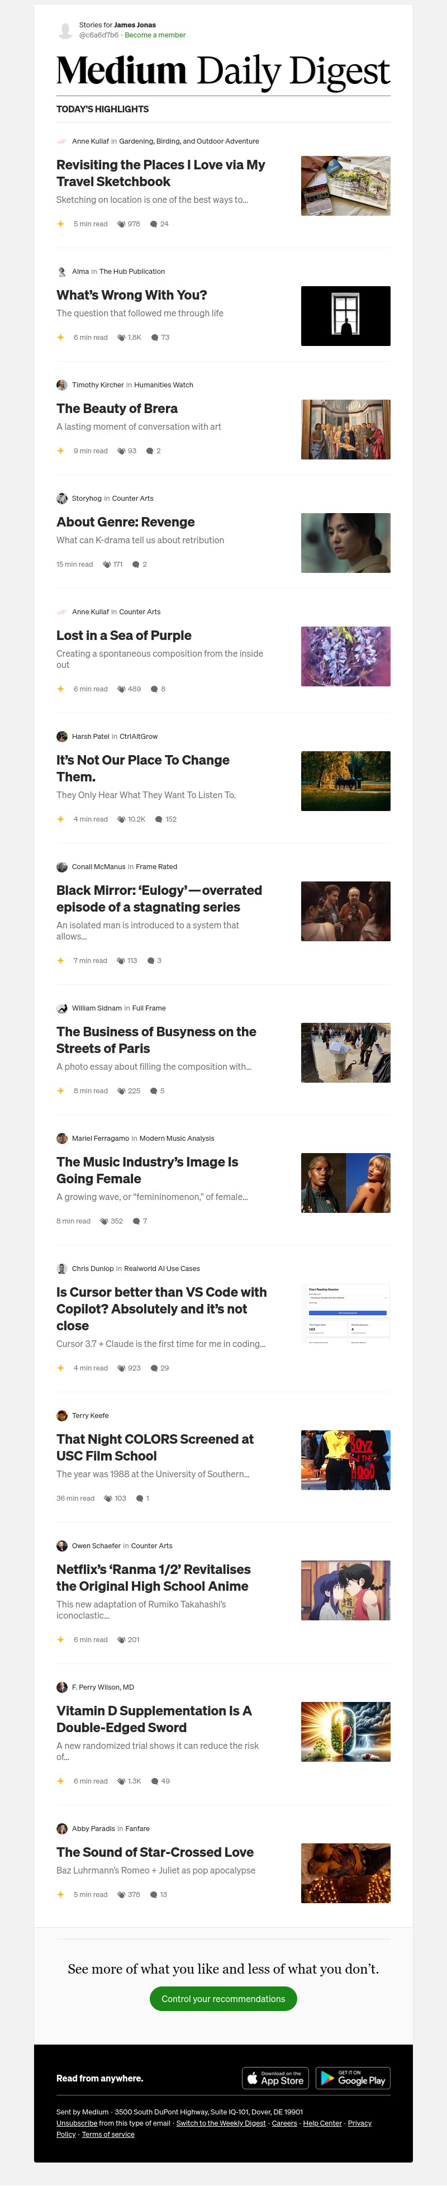Click clap icon showing 171 claps
Viewport: 447px width, 2186px height.
107,565
